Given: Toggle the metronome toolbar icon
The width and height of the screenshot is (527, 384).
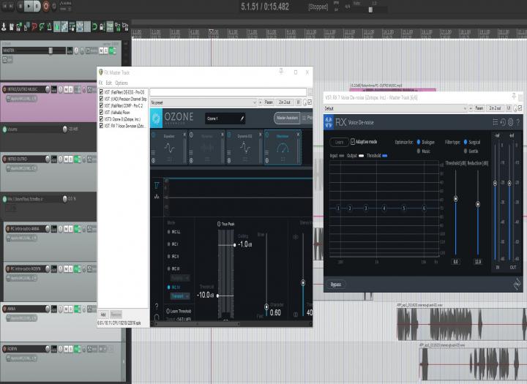Looking at the screenshot, I should point(50,26).
